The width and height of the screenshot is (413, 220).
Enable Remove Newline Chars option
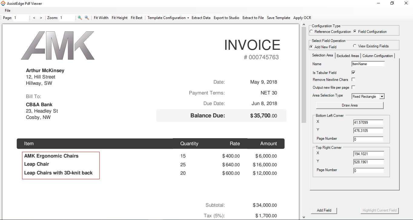click(x=353, y=79)
